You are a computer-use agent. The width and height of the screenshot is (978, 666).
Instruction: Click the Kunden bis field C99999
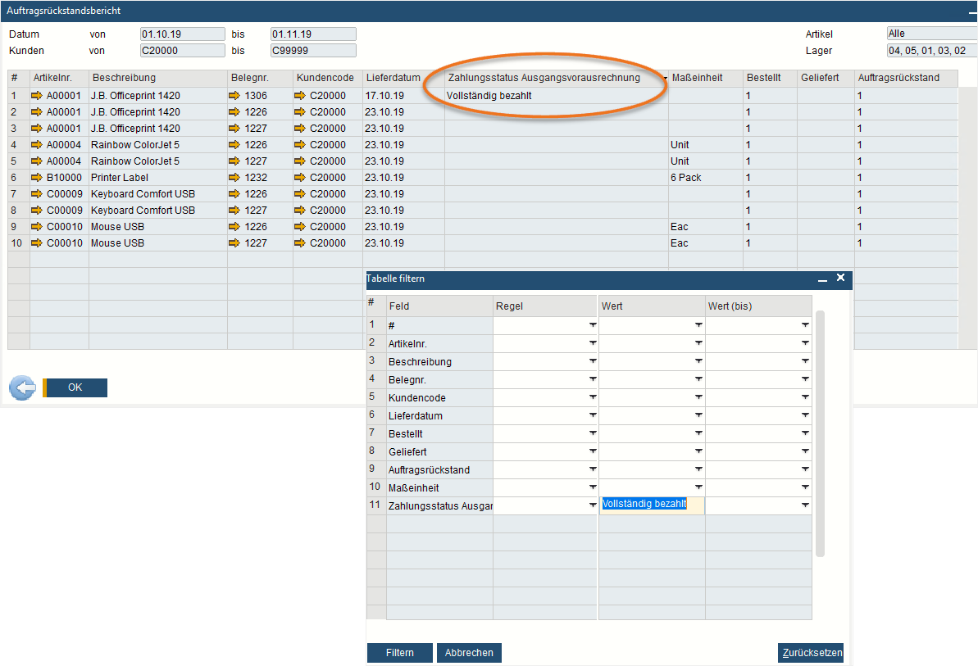(x=313, y=51)
